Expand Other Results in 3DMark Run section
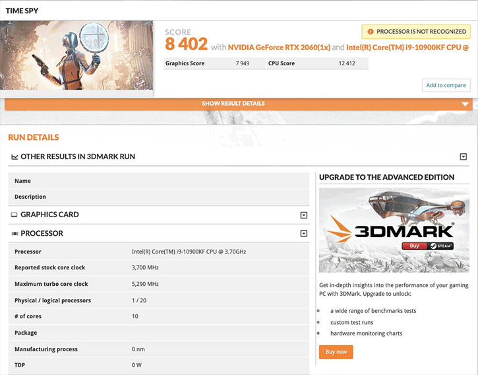 [x=463, y=156]
